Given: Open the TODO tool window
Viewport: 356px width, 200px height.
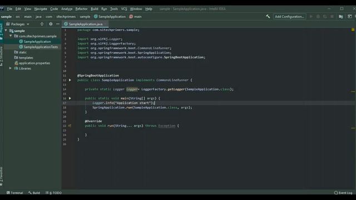Looking at the screenshot, I should pos(53,193).
